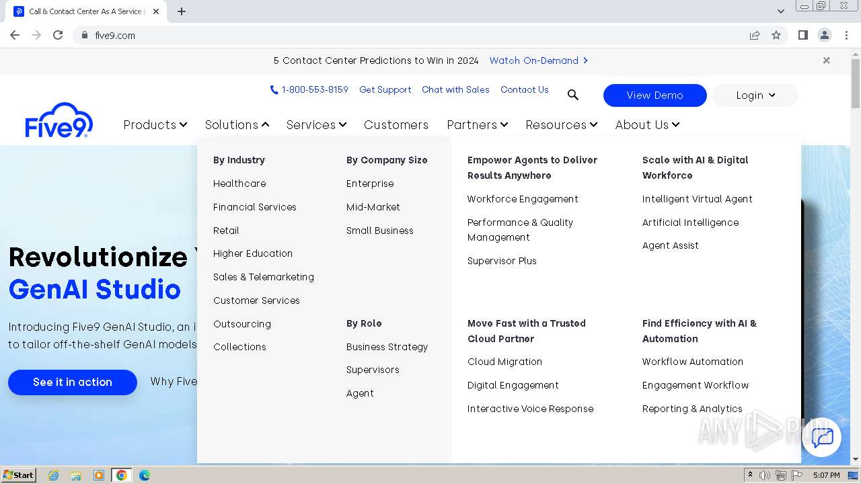
Task: Collapse the Solutions menu
Action: click(x=237, y=125)
